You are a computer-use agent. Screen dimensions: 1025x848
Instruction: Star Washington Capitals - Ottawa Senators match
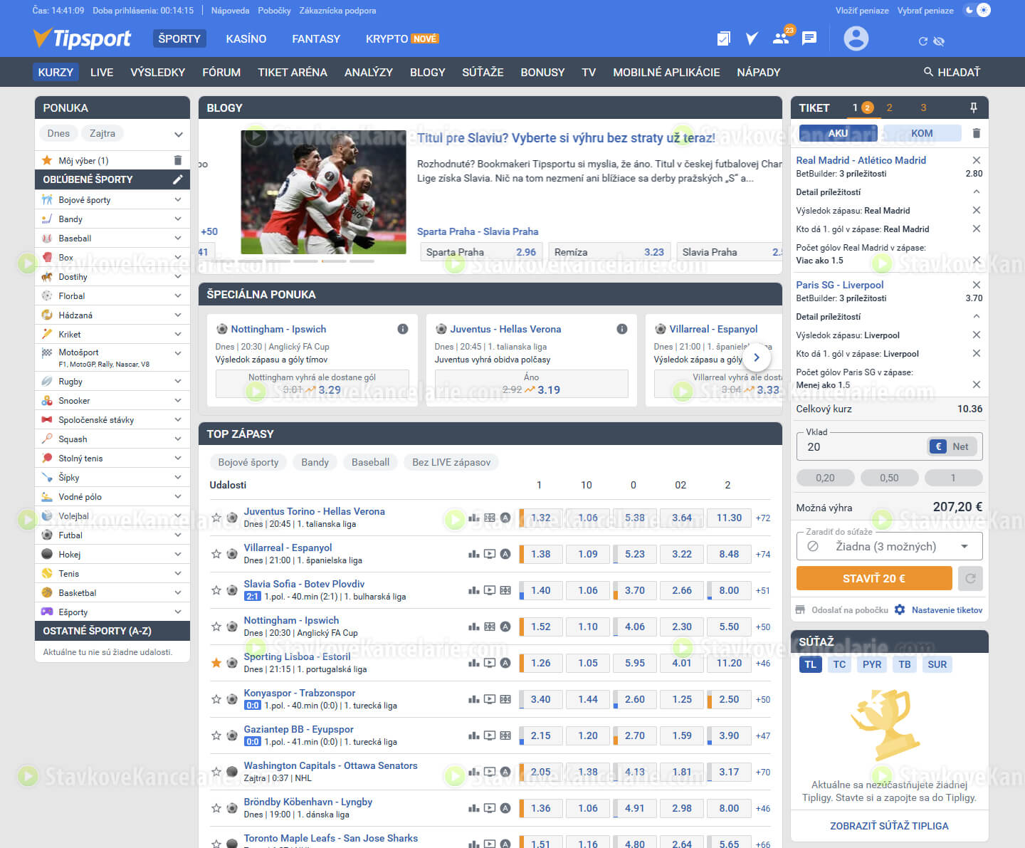pyautogui.click(x=216, y=772)
